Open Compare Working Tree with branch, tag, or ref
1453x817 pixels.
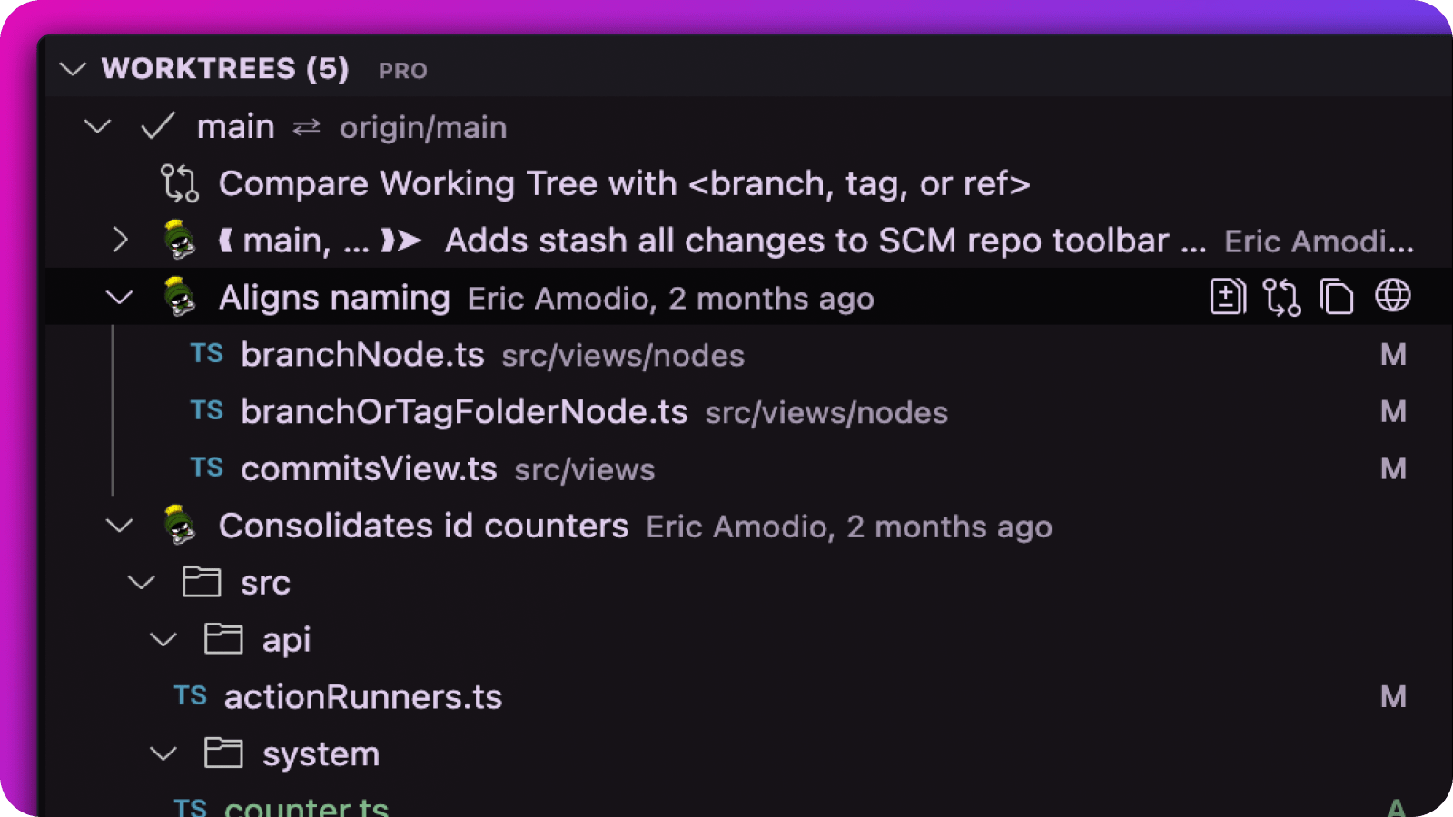[x=624, y=182]
